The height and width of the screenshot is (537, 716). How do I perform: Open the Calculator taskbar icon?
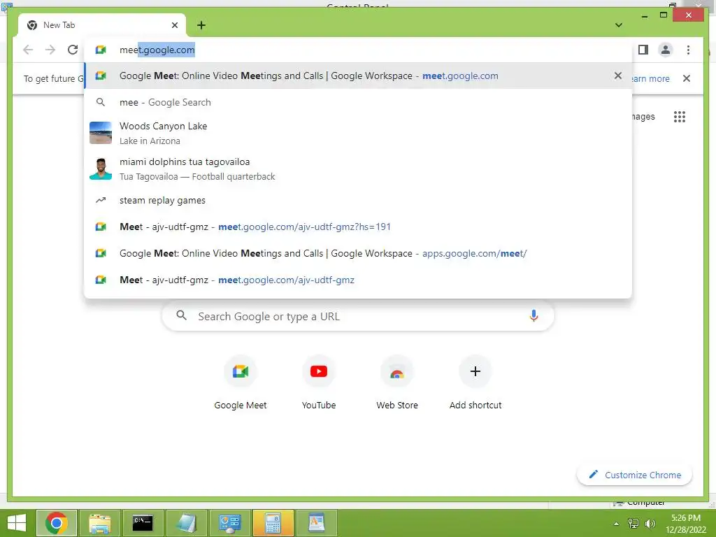[x=273, y=523]
